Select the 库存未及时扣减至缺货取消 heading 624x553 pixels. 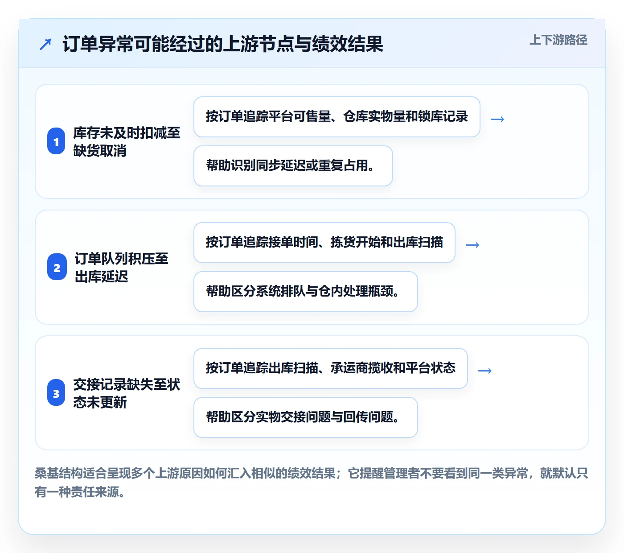pos(127,142)
